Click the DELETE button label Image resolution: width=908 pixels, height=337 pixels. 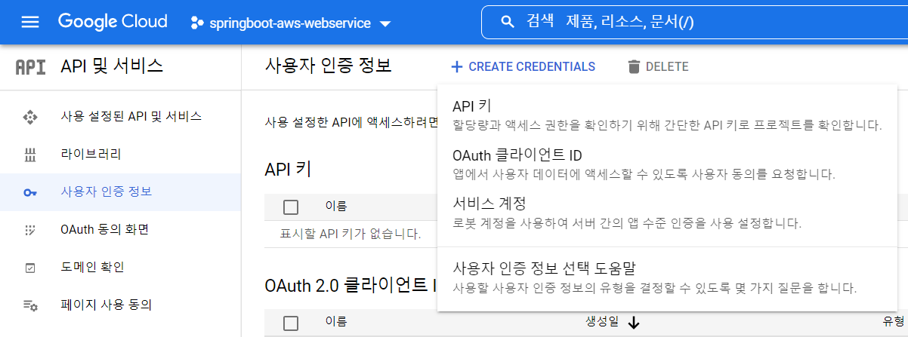click(667, 67)
